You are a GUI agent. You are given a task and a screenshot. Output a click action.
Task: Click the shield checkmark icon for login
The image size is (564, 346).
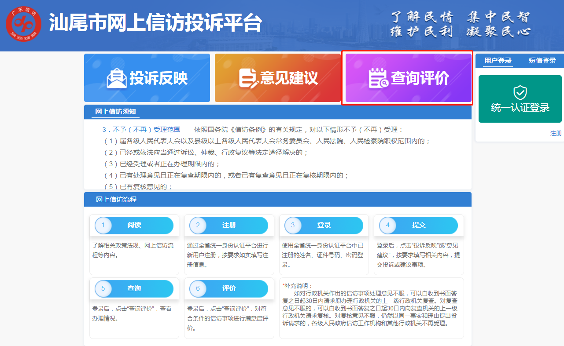point(520,92)
